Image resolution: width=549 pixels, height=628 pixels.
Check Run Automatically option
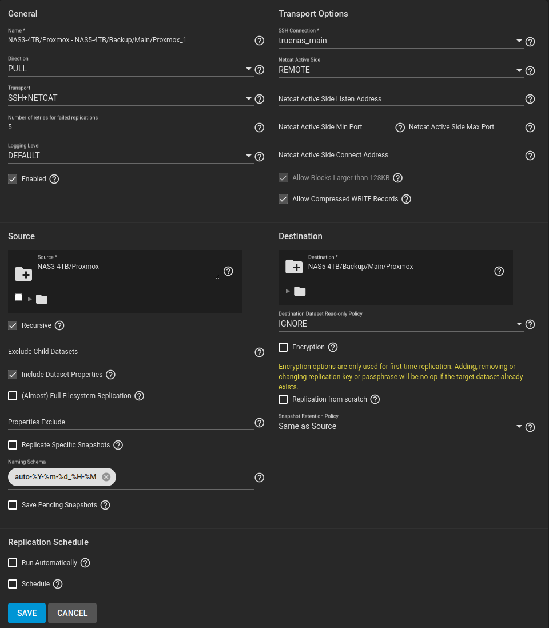tap(13, 563)
